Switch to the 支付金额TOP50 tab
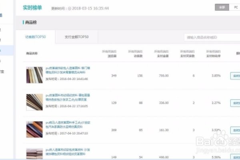Screen dimensions: 240x160 76,37
